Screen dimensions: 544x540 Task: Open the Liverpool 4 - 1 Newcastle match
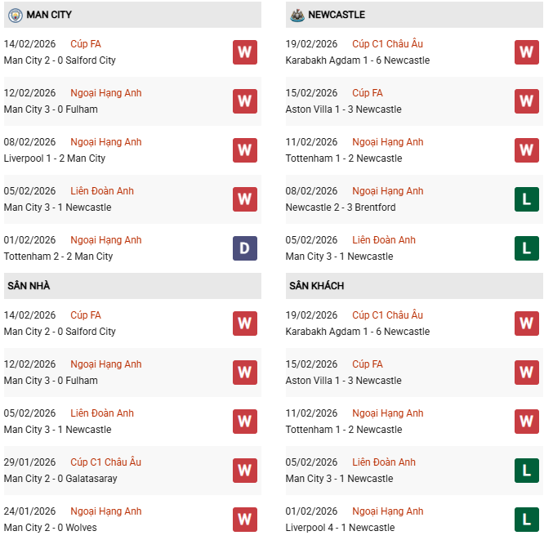tap(339, 528)
